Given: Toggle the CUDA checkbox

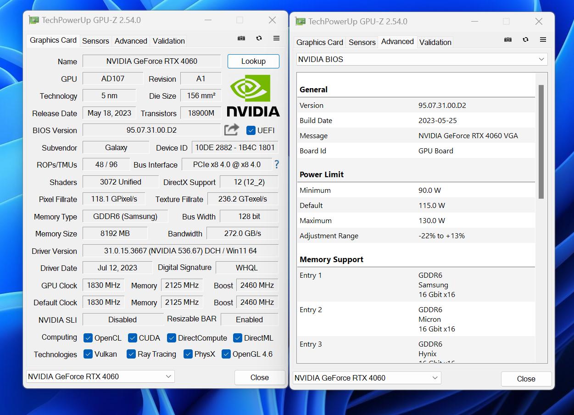Looking at the screenshot, I should pyautogui.click(x=133, y=338).
